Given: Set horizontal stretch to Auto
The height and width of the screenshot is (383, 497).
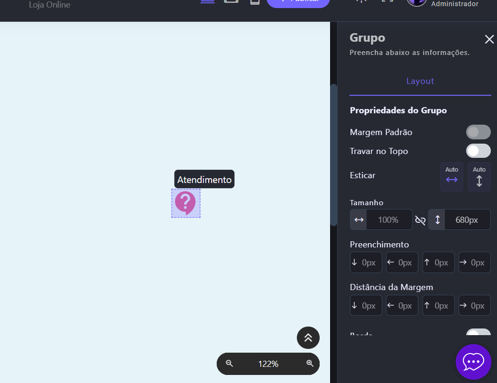Looking at the screenshot, I should point(451,177).
